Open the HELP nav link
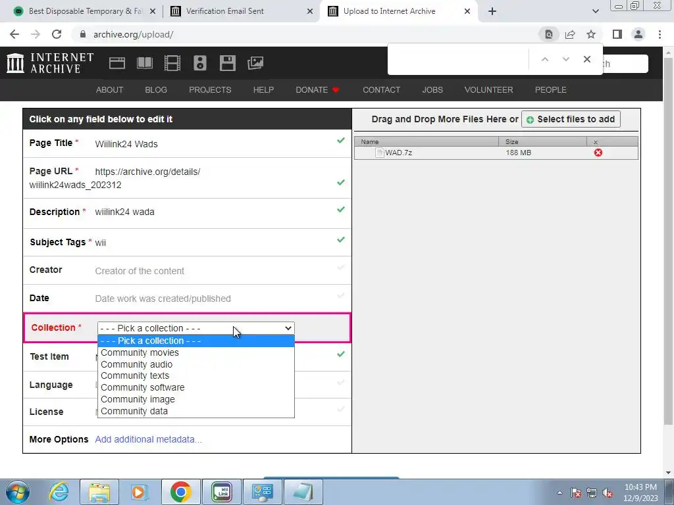Screen dimensions: 674x505 click(263, 89)
